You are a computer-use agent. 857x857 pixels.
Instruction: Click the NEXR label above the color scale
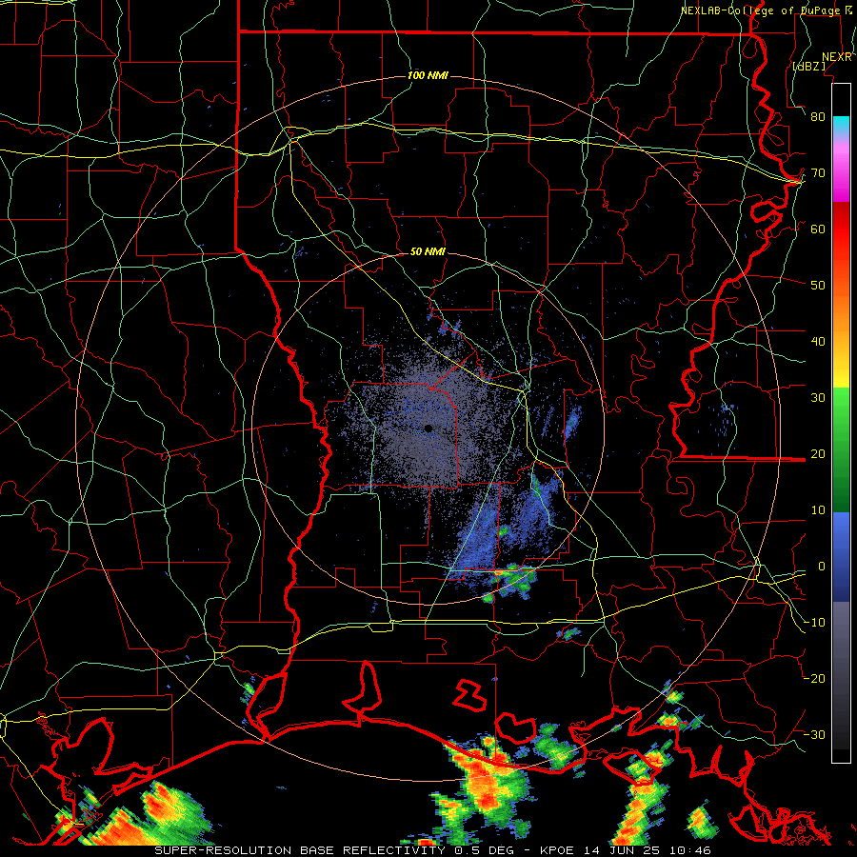point(837,57)
